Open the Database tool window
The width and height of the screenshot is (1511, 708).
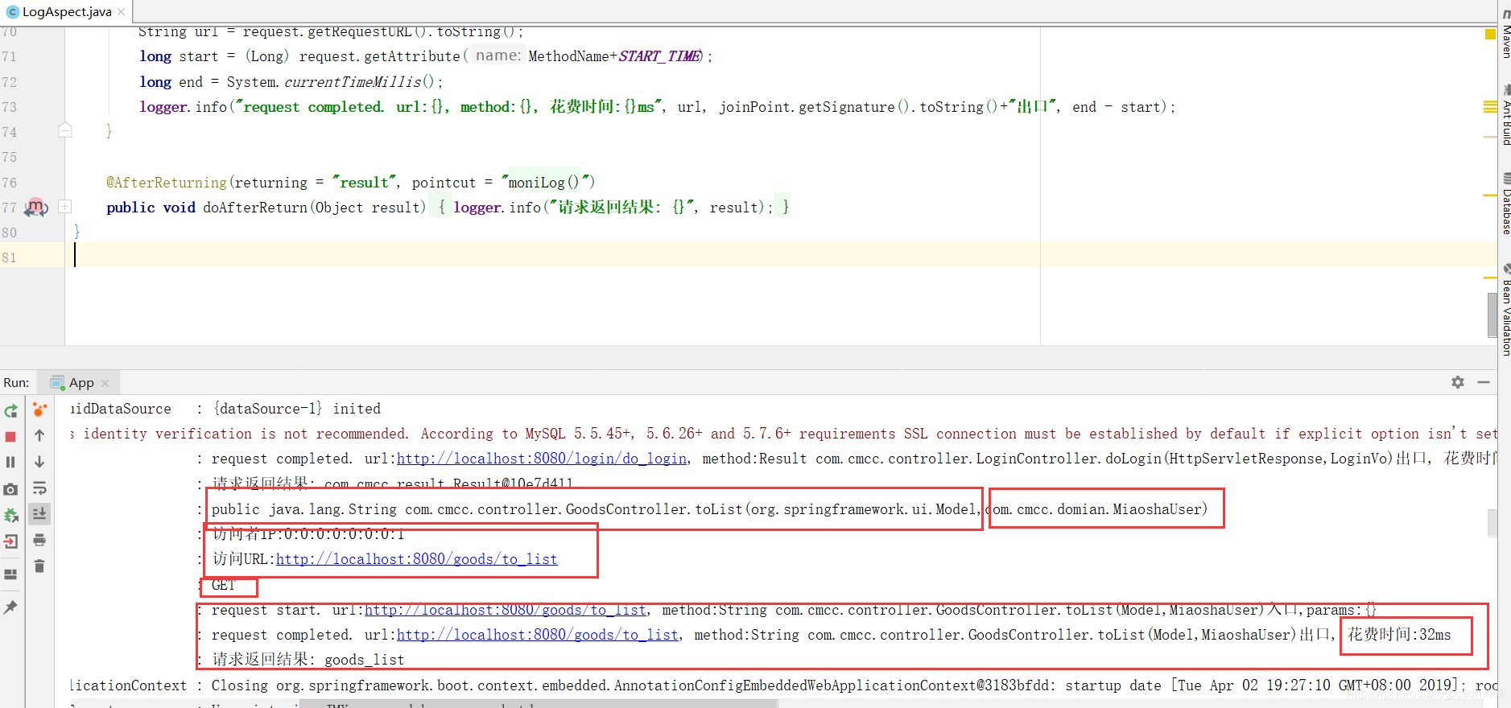1505,204
